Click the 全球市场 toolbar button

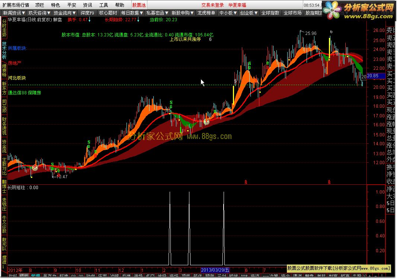point(292,13)
